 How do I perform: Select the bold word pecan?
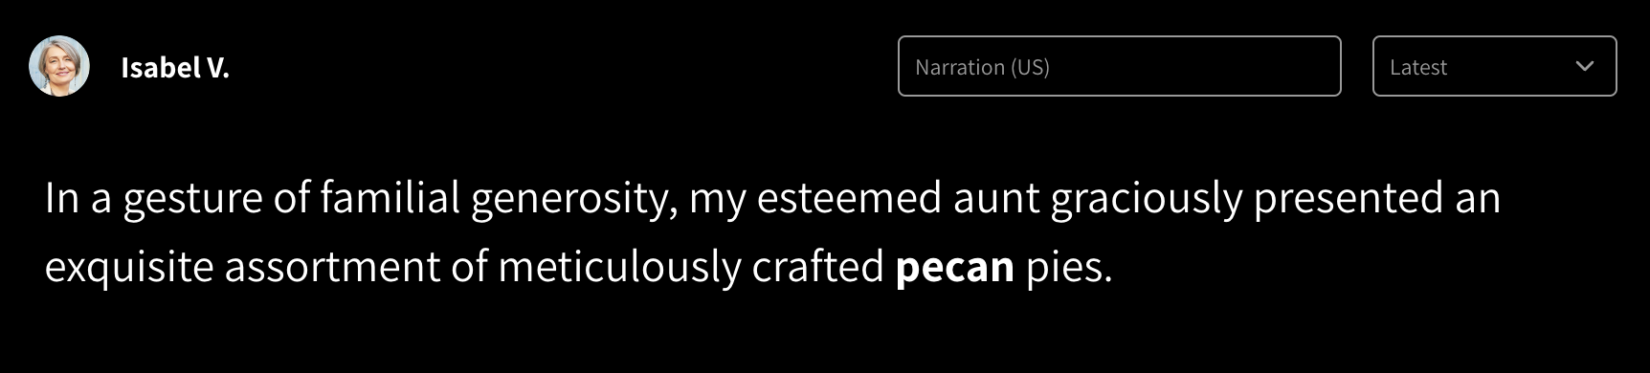tap(954, 267)
